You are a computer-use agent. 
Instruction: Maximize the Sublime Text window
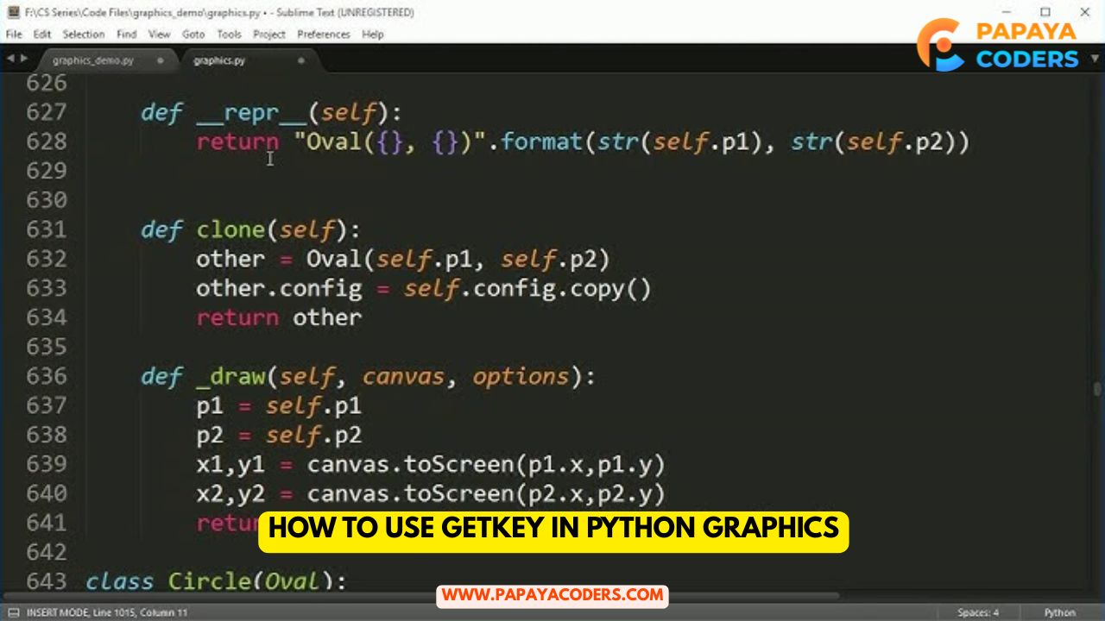tap(1045, 12)
